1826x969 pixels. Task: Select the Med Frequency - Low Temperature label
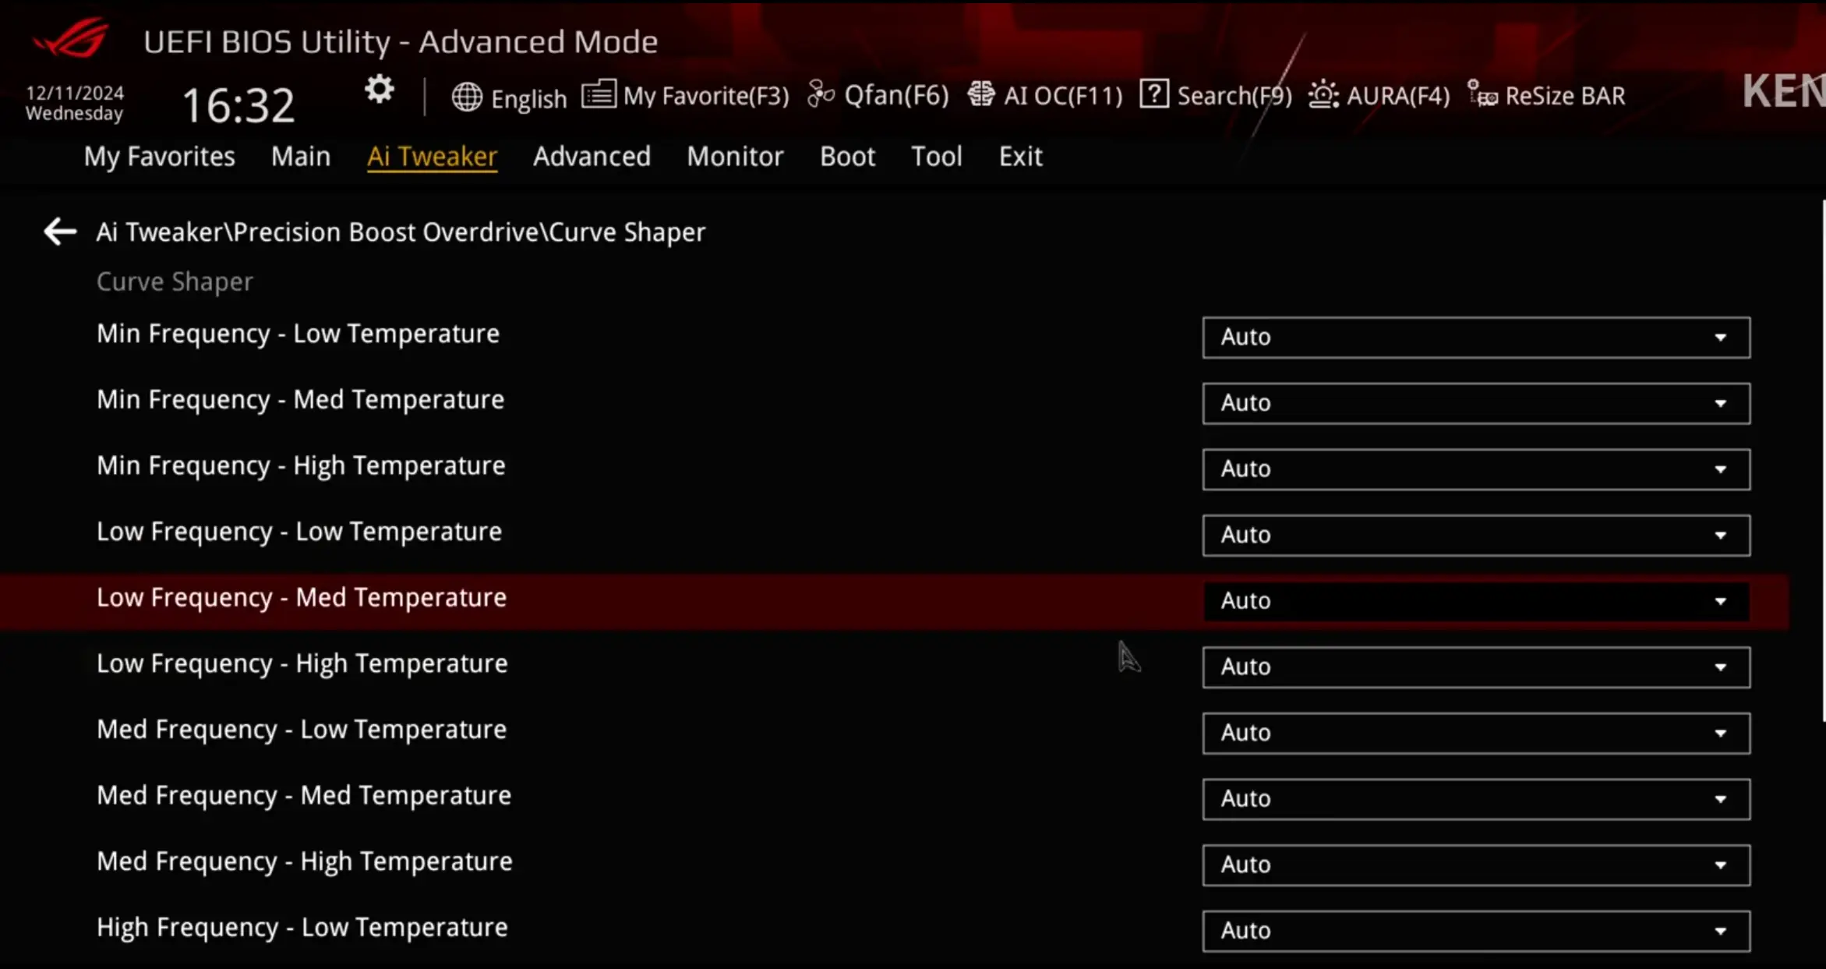tap(302, 730)
